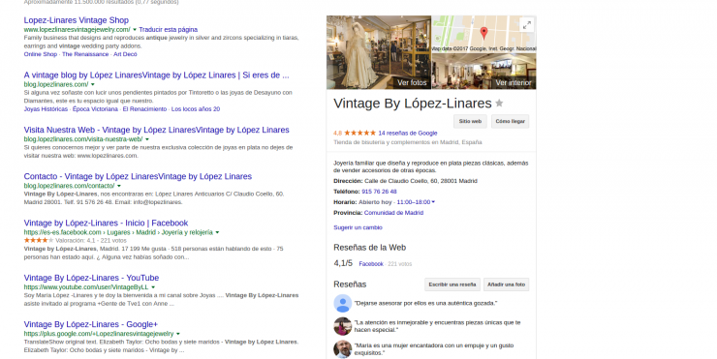
Task: Click Escribir una reseña button
Action: coord(452,284)
